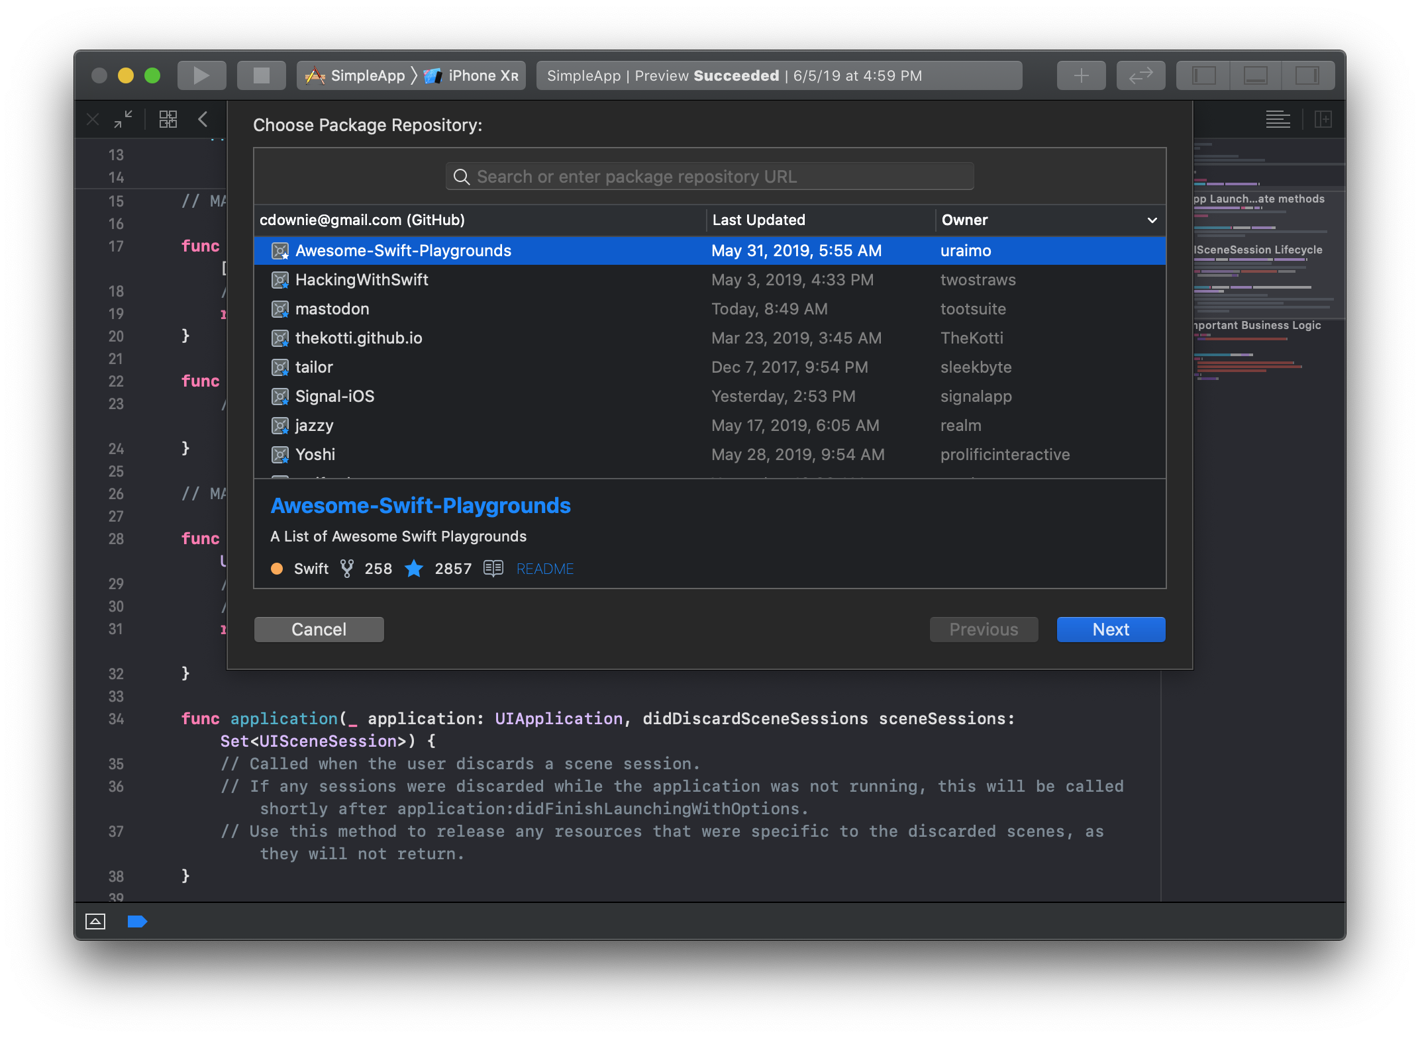Click the search magnifier icon
This screenshot has width=1420, height=1038.
[461, 177]
